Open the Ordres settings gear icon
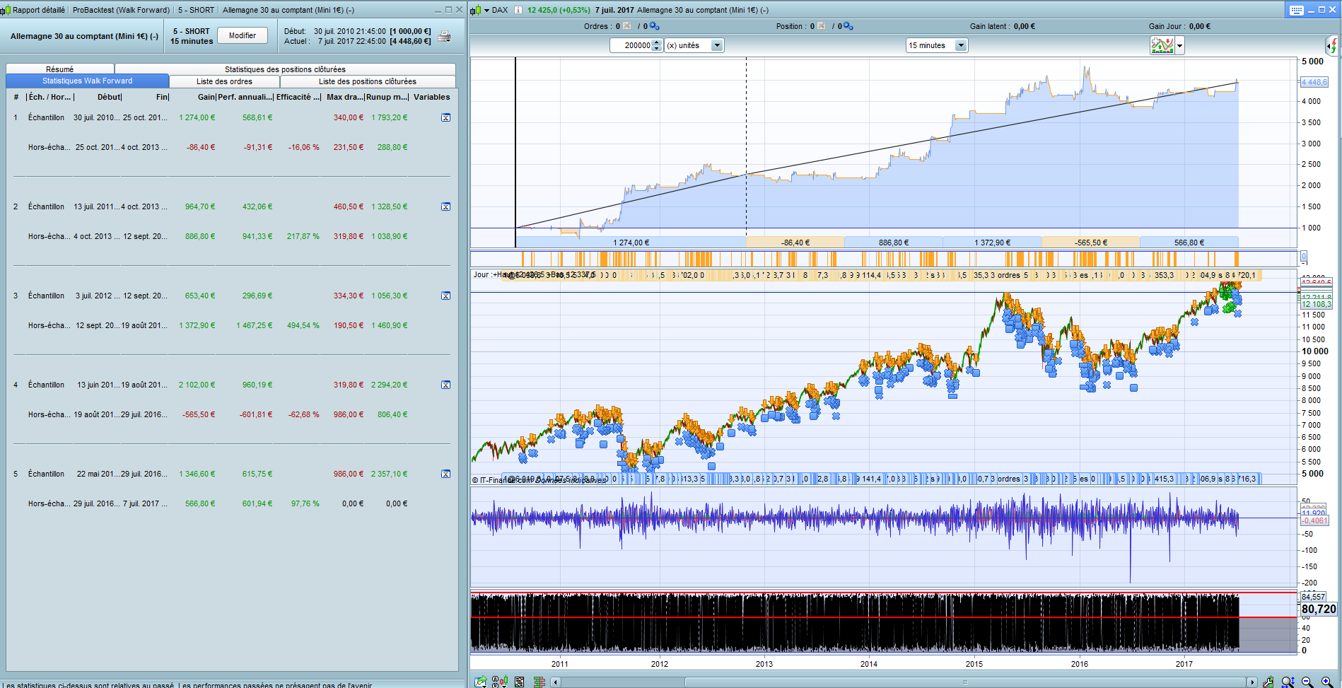This screenshot has height=688, width=1342. click(654, 26)
